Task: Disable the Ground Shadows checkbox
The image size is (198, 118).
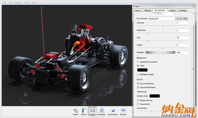Action: (x=138, y=84)
